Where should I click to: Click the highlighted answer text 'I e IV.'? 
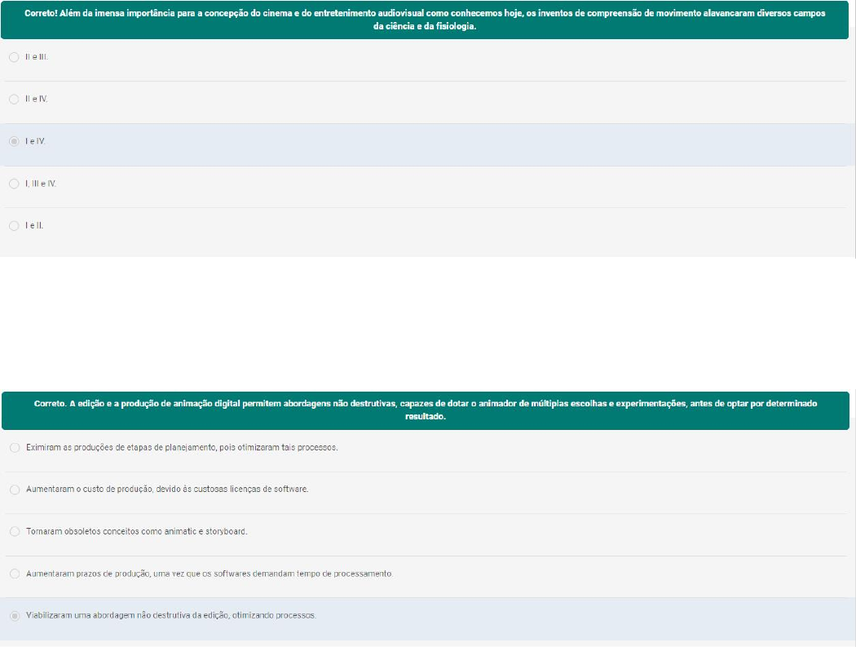(36, 141)
